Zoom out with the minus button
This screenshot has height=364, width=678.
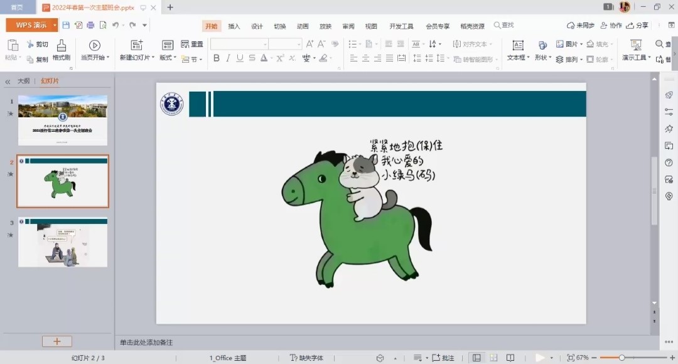pos(594,358)
